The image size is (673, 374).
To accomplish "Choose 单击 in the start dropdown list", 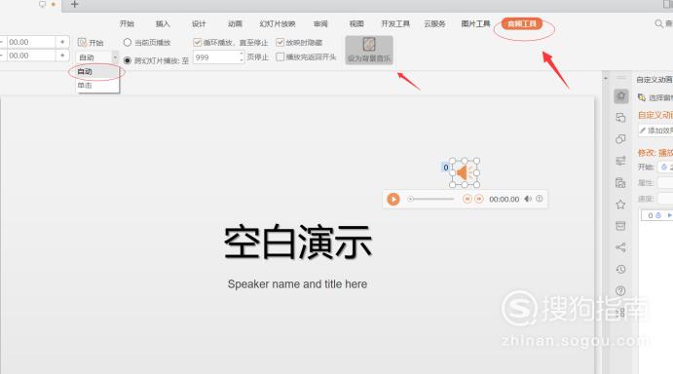I will (x=97, y=86).
